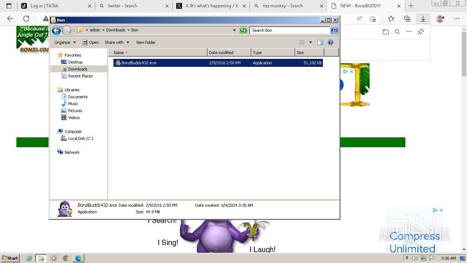
Task: Click the volume icon in system tray
Action: pyautogui.click(x=415, y=258)
